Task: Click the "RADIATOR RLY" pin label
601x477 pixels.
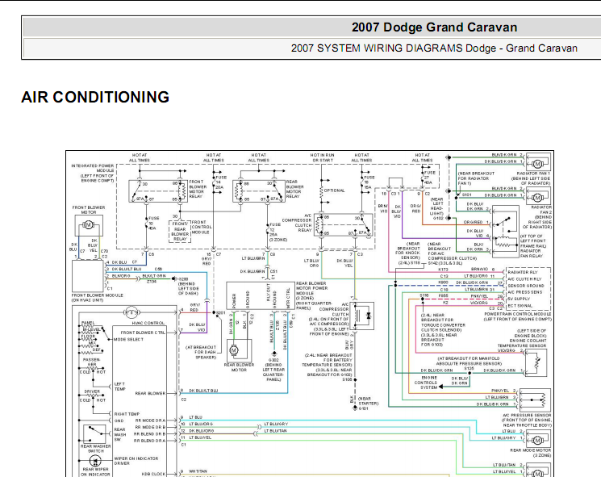Action: click(523, 272)
